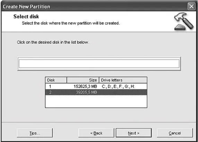198x142 pixels.
Task: Open the Tips help button
Action: [x=35, y=133]
